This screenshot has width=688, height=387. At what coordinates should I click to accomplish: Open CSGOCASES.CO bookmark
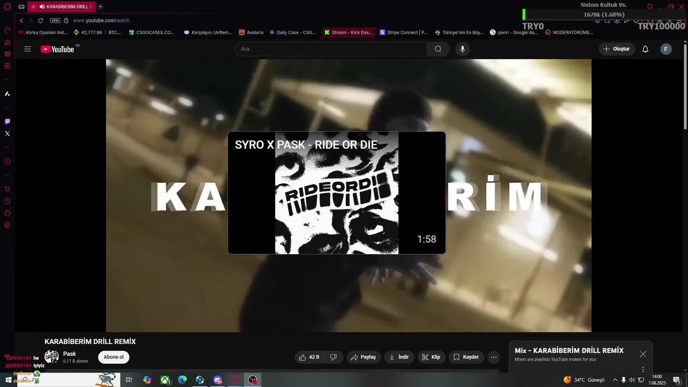(x=152, y=32)
